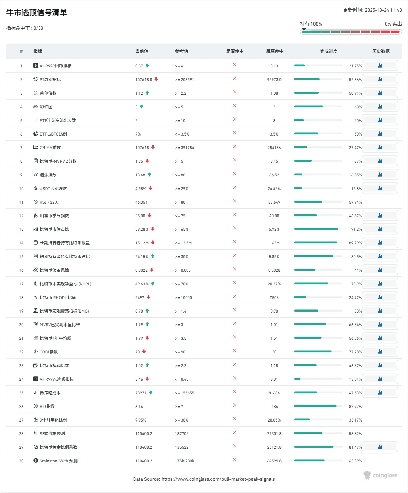
Task: Click the 是否命中 column header
Action: coord(235,51)
